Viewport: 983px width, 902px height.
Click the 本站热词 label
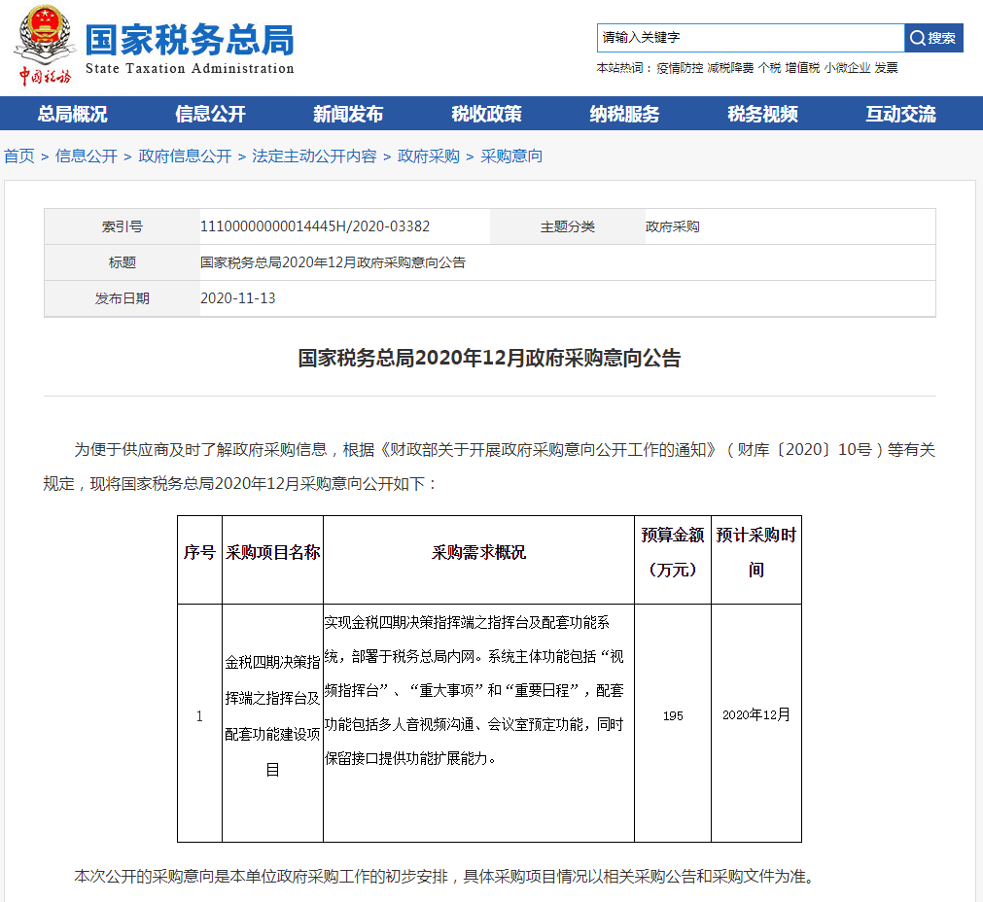pyautogui.click(x=622, y=68)
